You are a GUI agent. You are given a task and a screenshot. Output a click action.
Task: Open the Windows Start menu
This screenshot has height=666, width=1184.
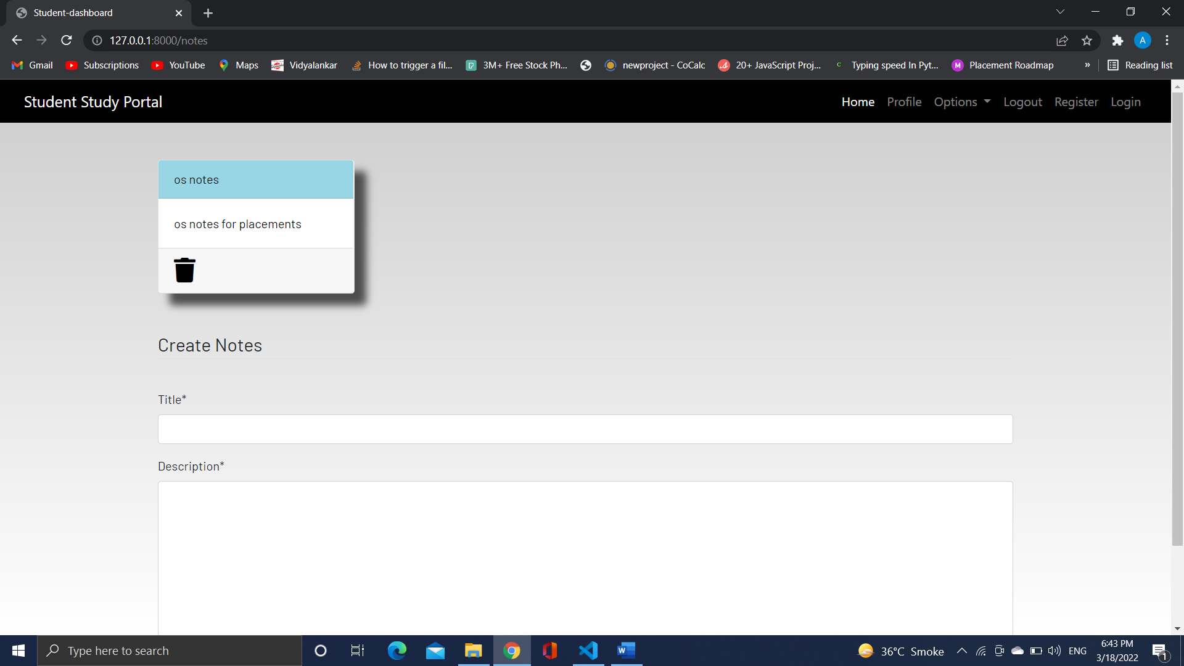click(18, 651)
